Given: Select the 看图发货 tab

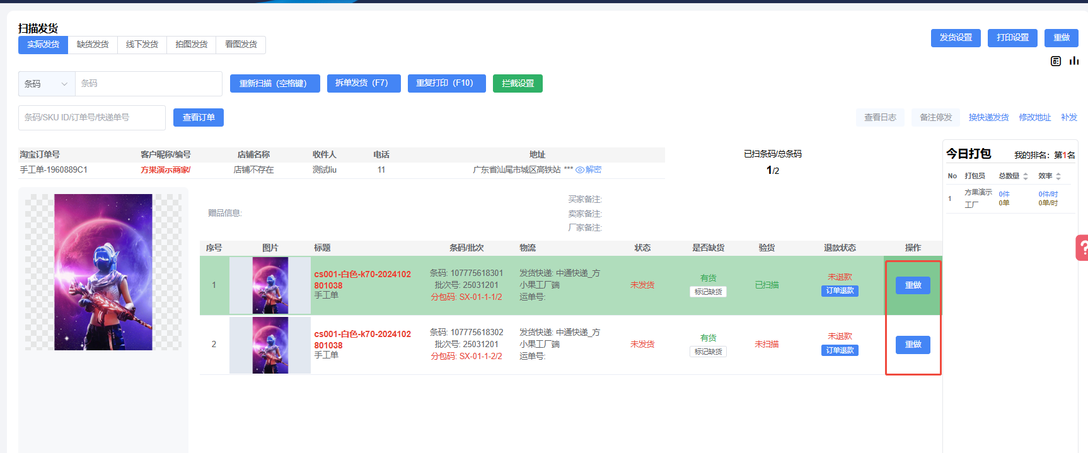Looking at the screenshot, I should (241, 45).
